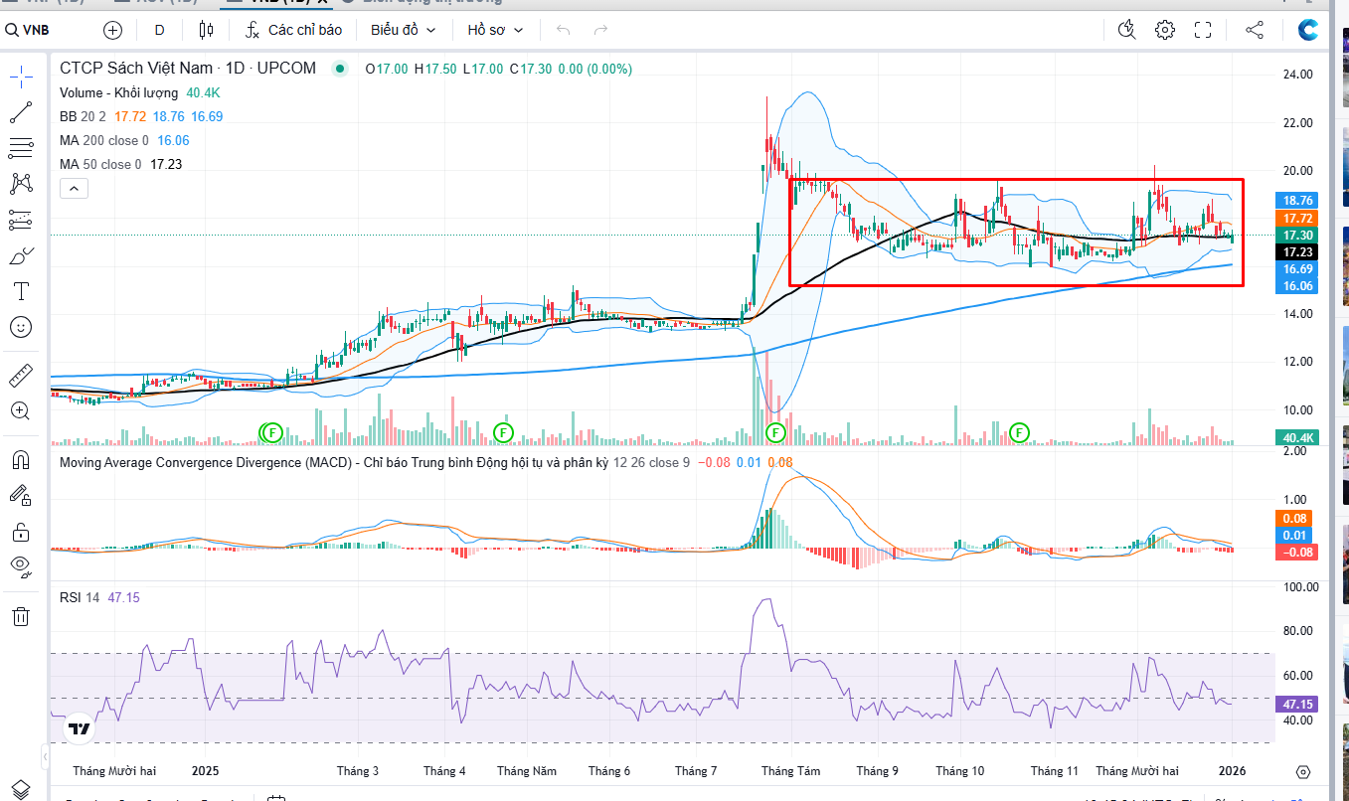Click the TradingView logo on the chart
The height and width of the screenshot is (801, 1349).
tap(79, 728)
